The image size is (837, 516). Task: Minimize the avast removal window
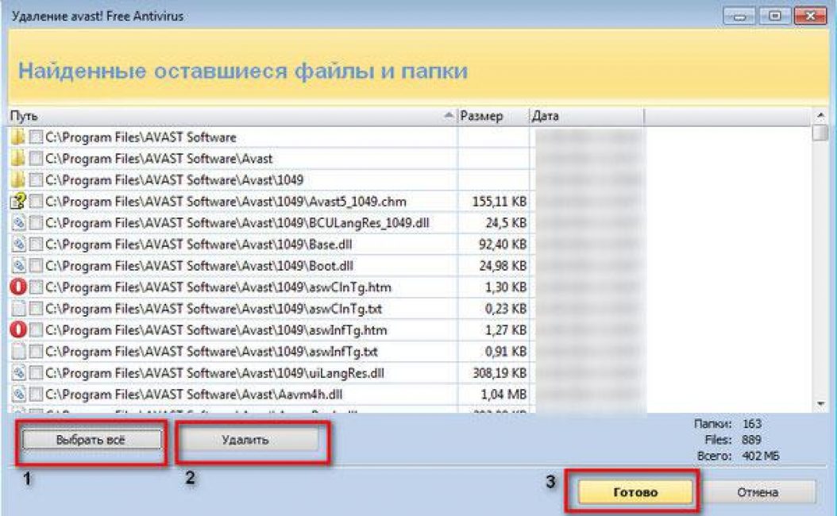[739, 16]
